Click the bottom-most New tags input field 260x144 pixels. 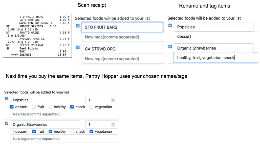pyautogui.click(x=64, y=139)
